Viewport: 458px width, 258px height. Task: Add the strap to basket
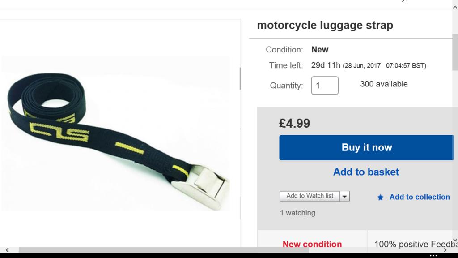(x=366, y=172)
